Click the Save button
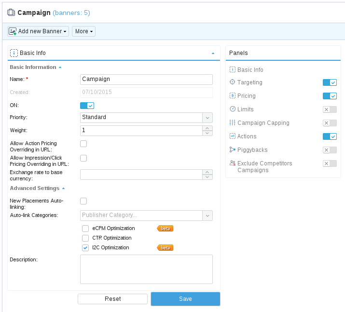The height and width of the screenshot is (312, 345). (x=185, y=299)
